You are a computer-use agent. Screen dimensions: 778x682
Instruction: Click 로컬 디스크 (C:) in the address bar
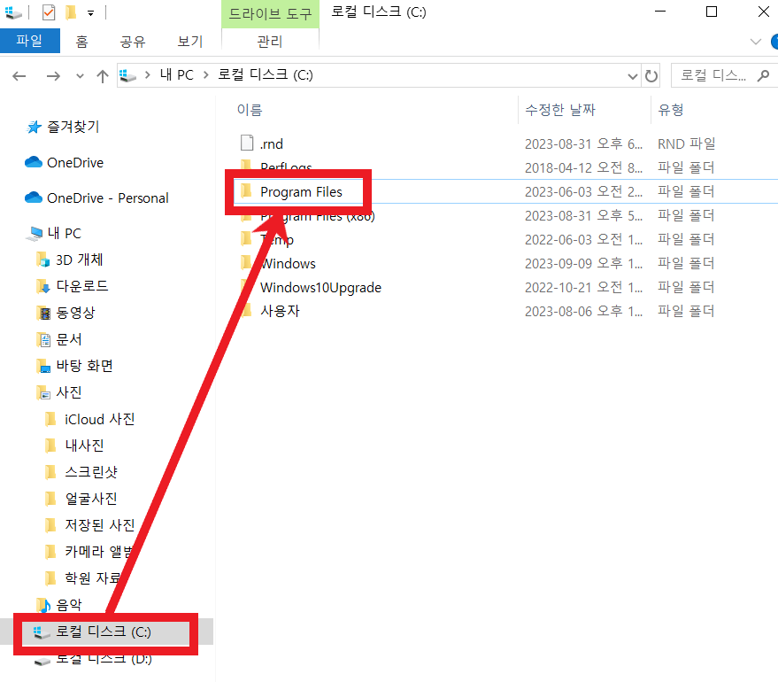click(266, 75)
